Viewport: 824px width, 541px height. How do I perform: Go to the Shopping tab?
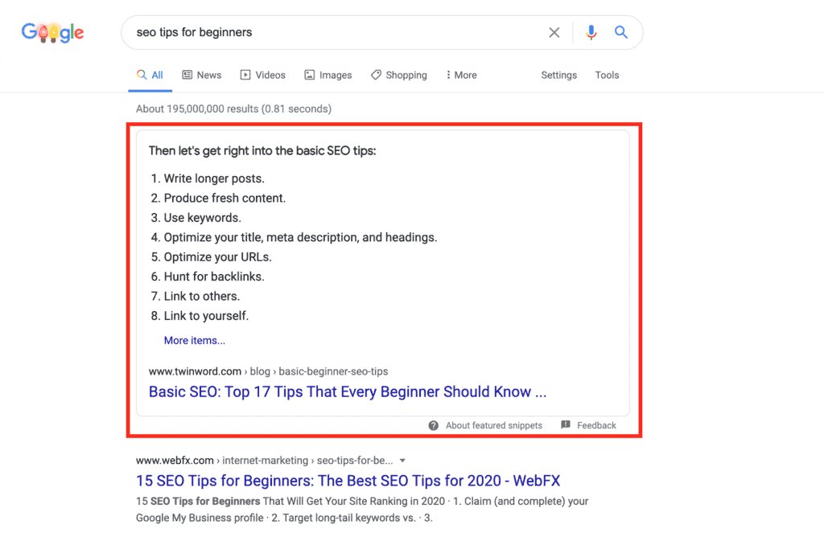[x=398, y=75]
